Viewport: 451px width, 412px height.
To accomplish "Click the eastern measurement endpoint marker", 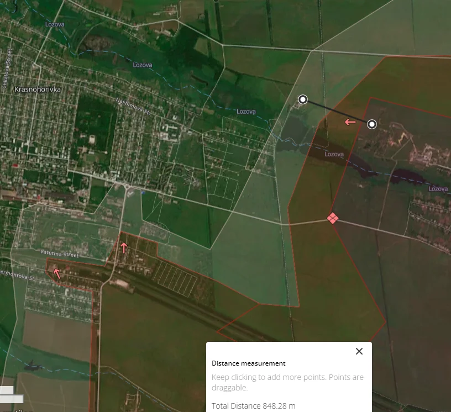I will 372,124.
